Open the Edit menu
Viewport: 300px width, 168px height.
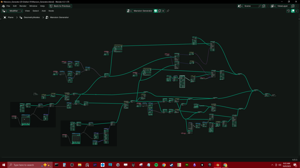pyautogui.click(x=15, y=6)
